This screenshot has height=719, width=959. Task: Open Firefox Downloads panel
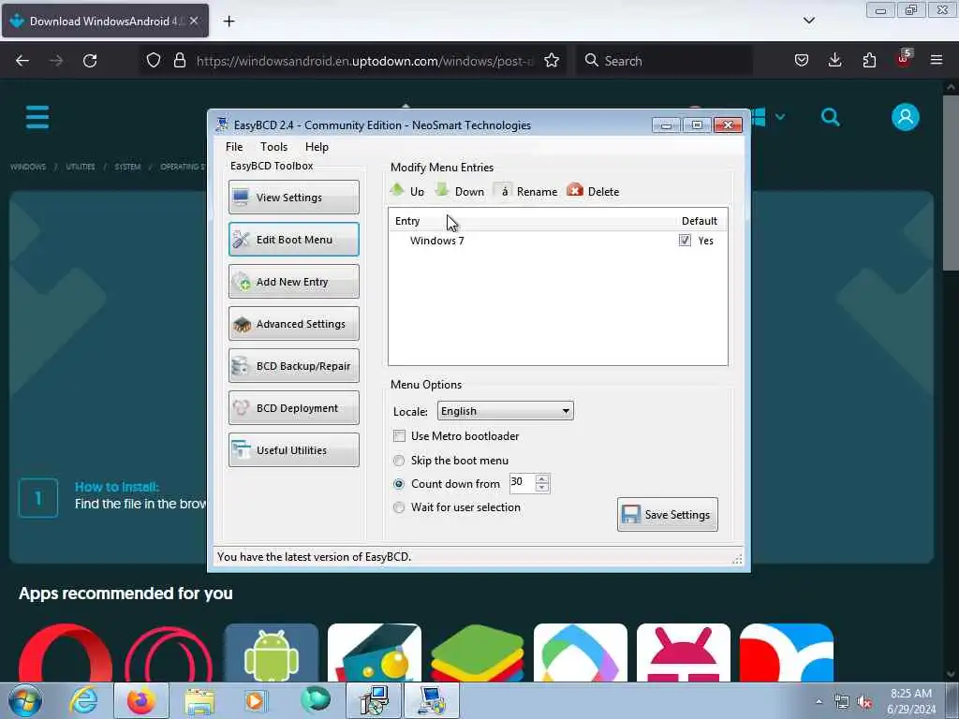[834, 61]
